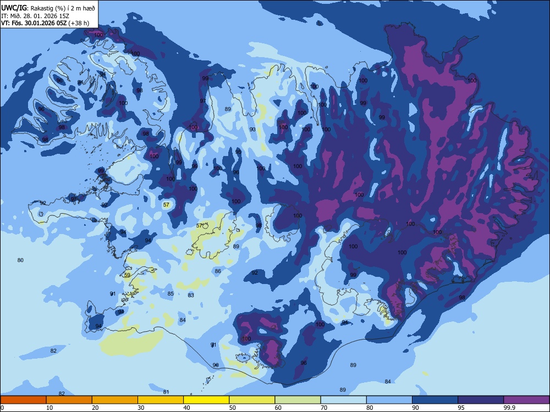Click the legend label '95'

click(x=461, y=408)
